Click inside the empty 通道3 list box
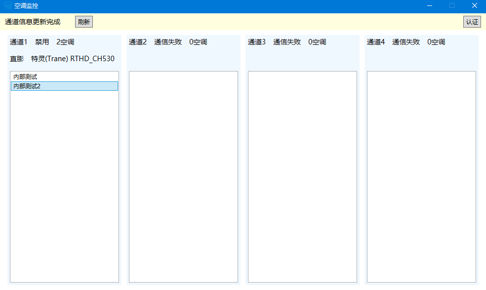 pos(302,177)
